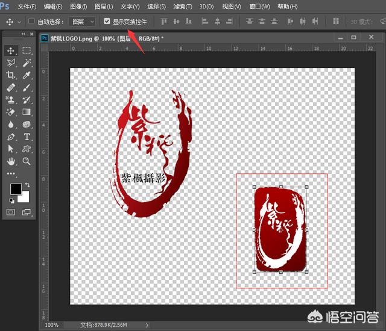Toggle Quick Mask mode icon
Viewport: 386px width, 331px height.
tap(11, 212)
